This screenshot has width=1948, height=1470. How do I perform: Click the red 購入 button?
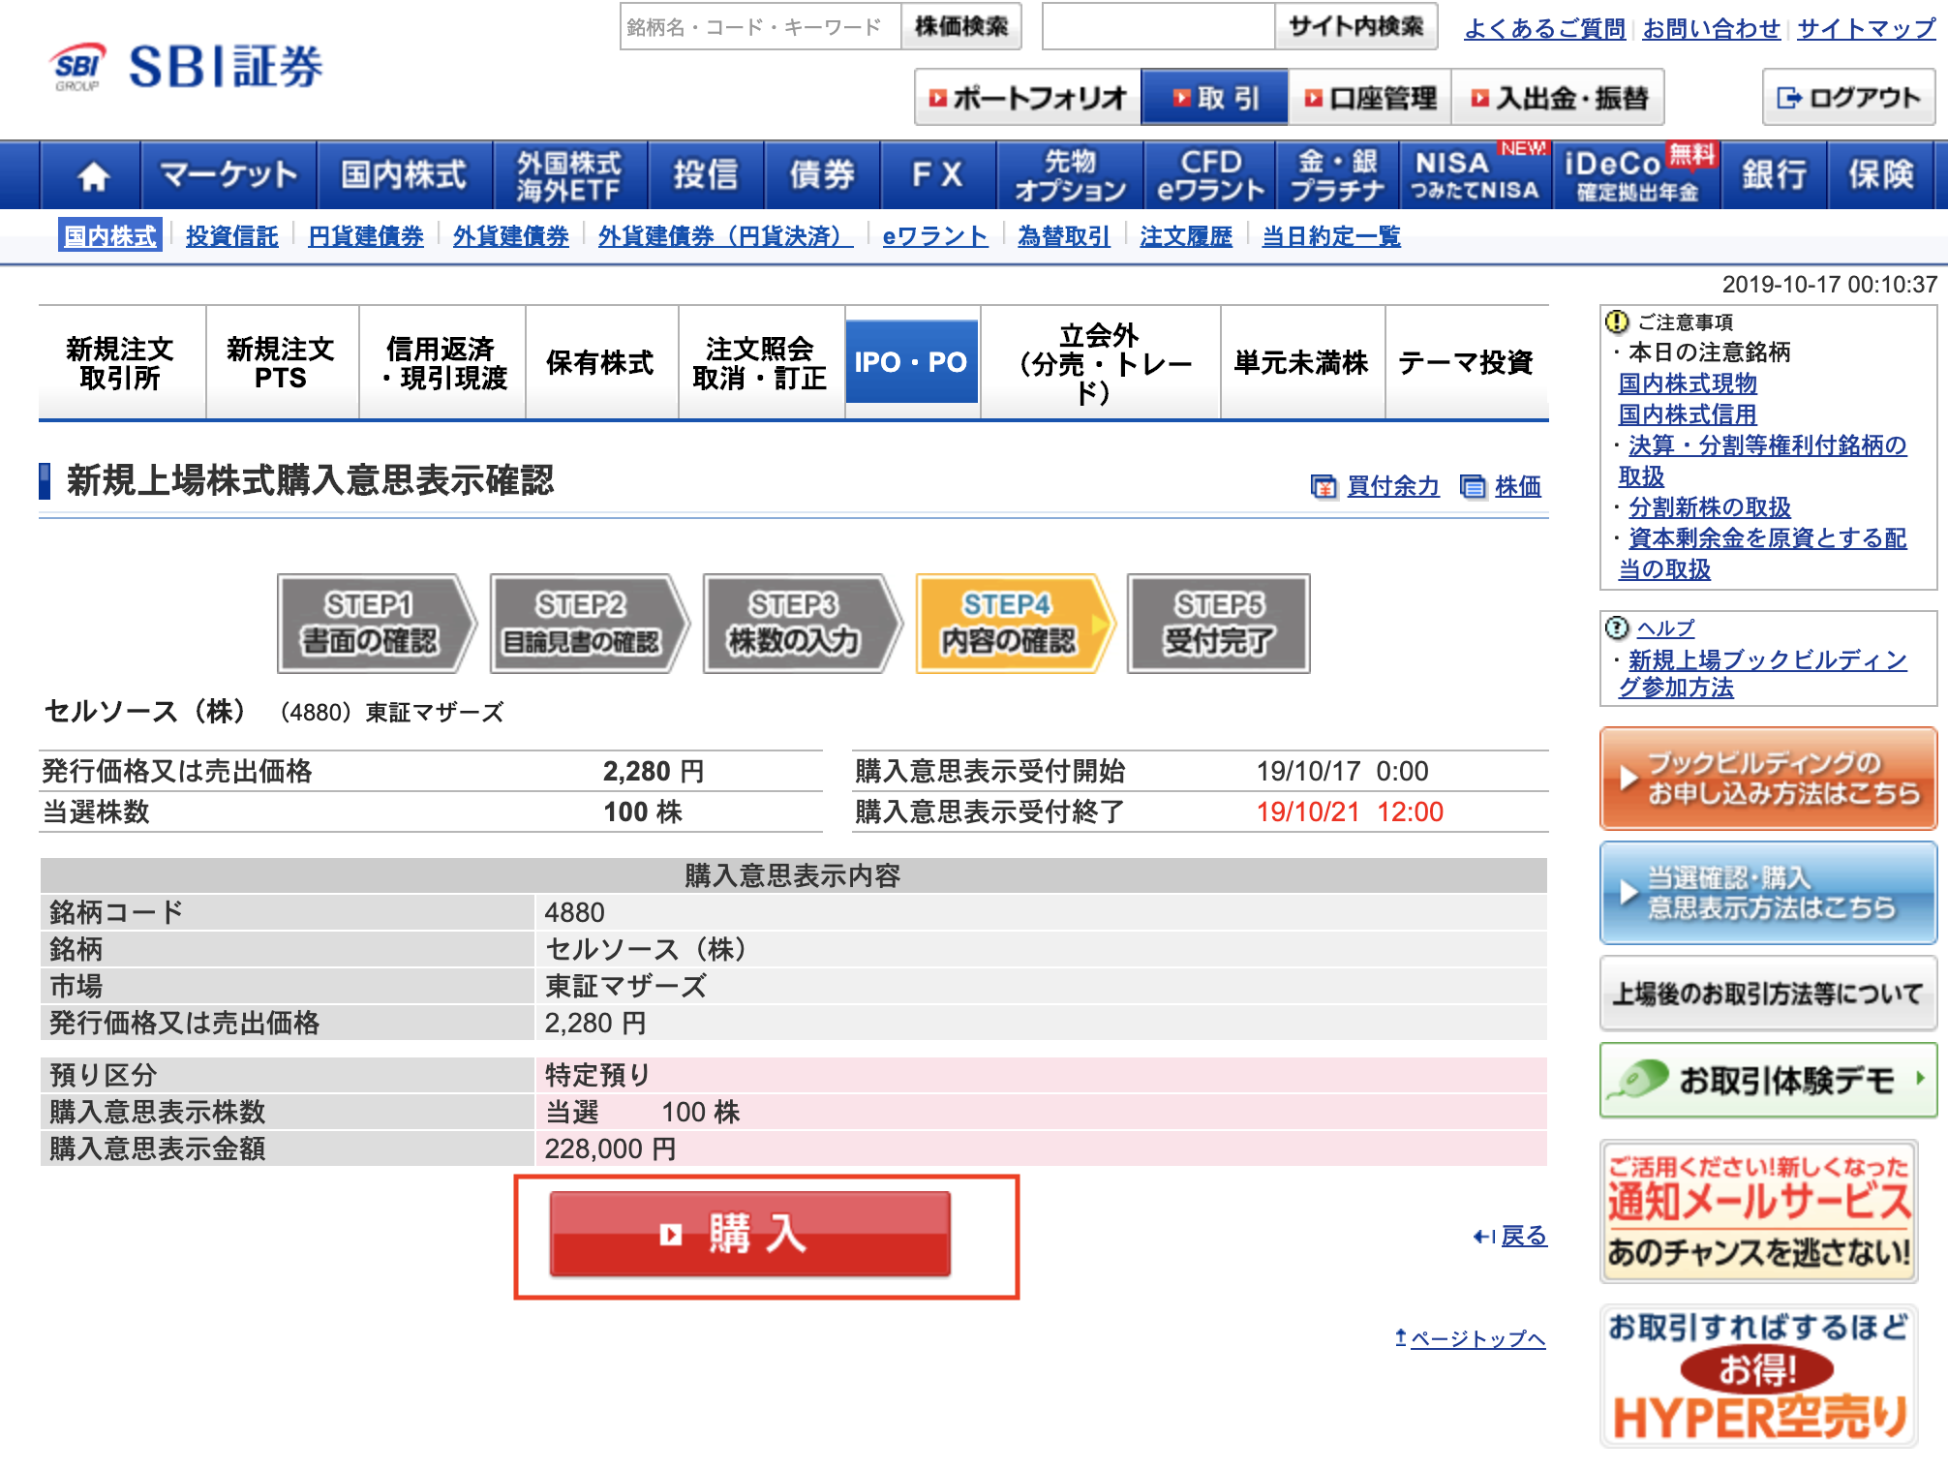[750, 1234]
